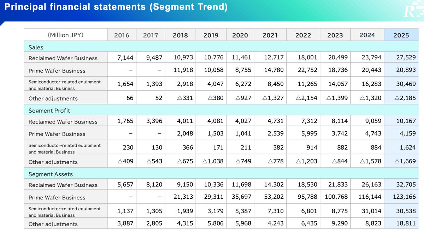424x234 pixels.
Task: Select the 1,624 equipment profit for 2025
Action: [x=408, y=148]
